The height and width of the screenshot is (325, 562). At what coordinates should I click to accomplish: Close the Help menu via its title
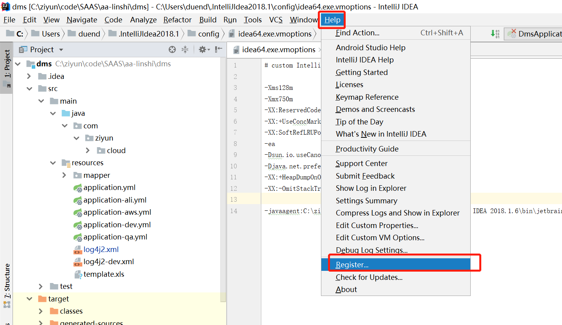tap(332, 20)
